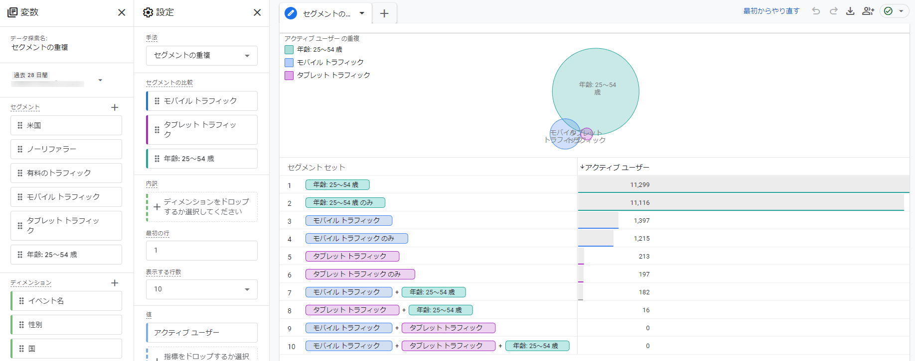The height and width of the screenshot is (361, 915).
Task: Add a new segment with plus icon
Action: coord(115,107)
